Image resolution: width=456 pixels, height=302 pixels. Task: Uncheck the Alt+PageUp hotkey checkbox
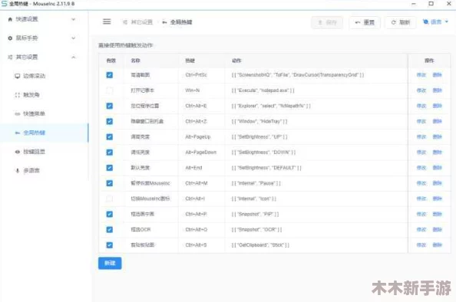pos(109,136)
